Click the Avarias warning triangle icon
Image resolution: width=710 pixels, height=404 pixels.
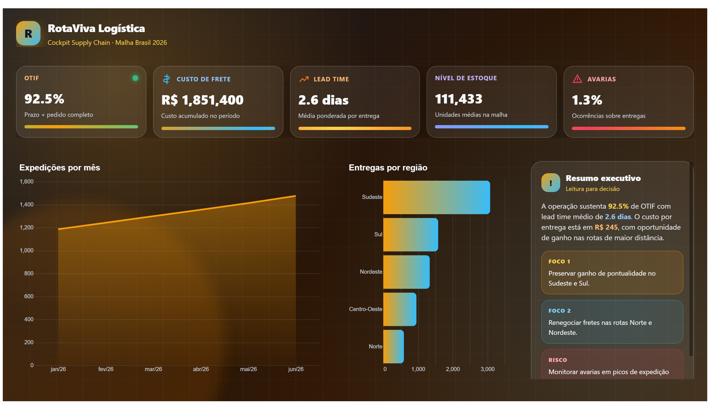pos(577,79)
